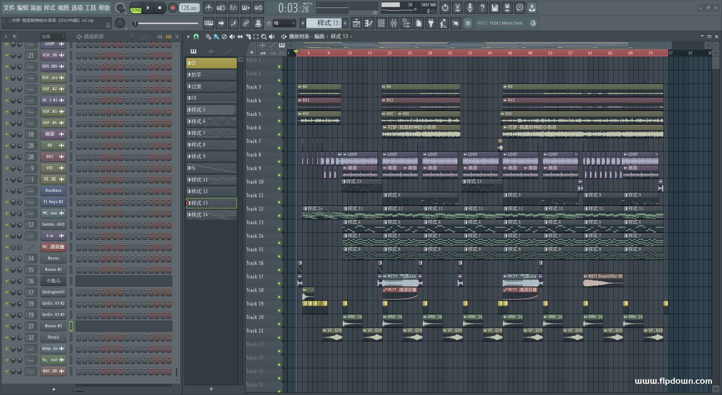Open the 全部 channel filter dropdown
The image size is (722, 395).
pos(53,36)
